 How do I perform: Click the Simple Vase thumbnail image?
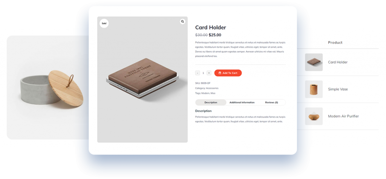coord(314,89)
